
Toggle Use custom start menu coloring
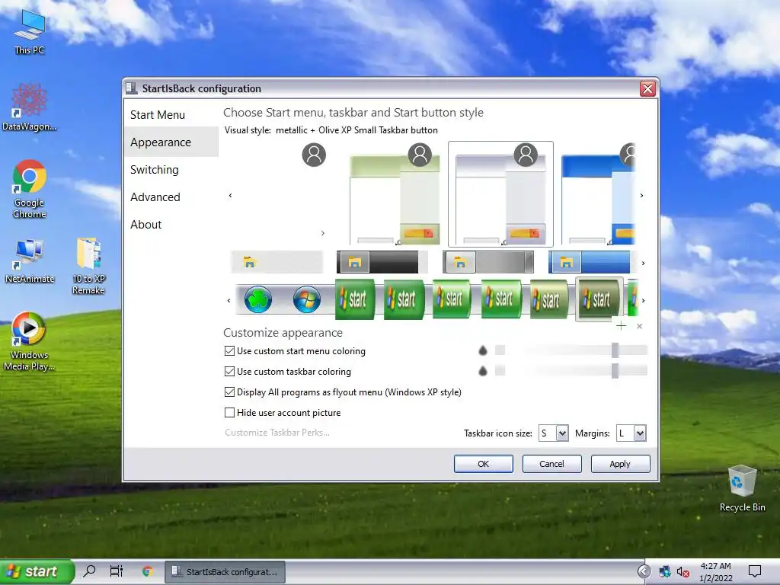[229, 351]
